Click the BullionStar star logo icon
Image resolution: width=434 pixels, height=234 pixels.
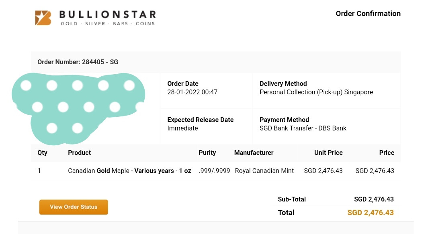click(x=43, y=18)
